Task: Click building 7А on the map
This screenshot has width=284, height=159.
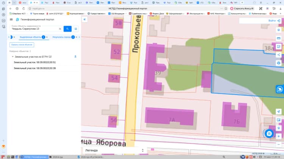Action: [169, 116]
